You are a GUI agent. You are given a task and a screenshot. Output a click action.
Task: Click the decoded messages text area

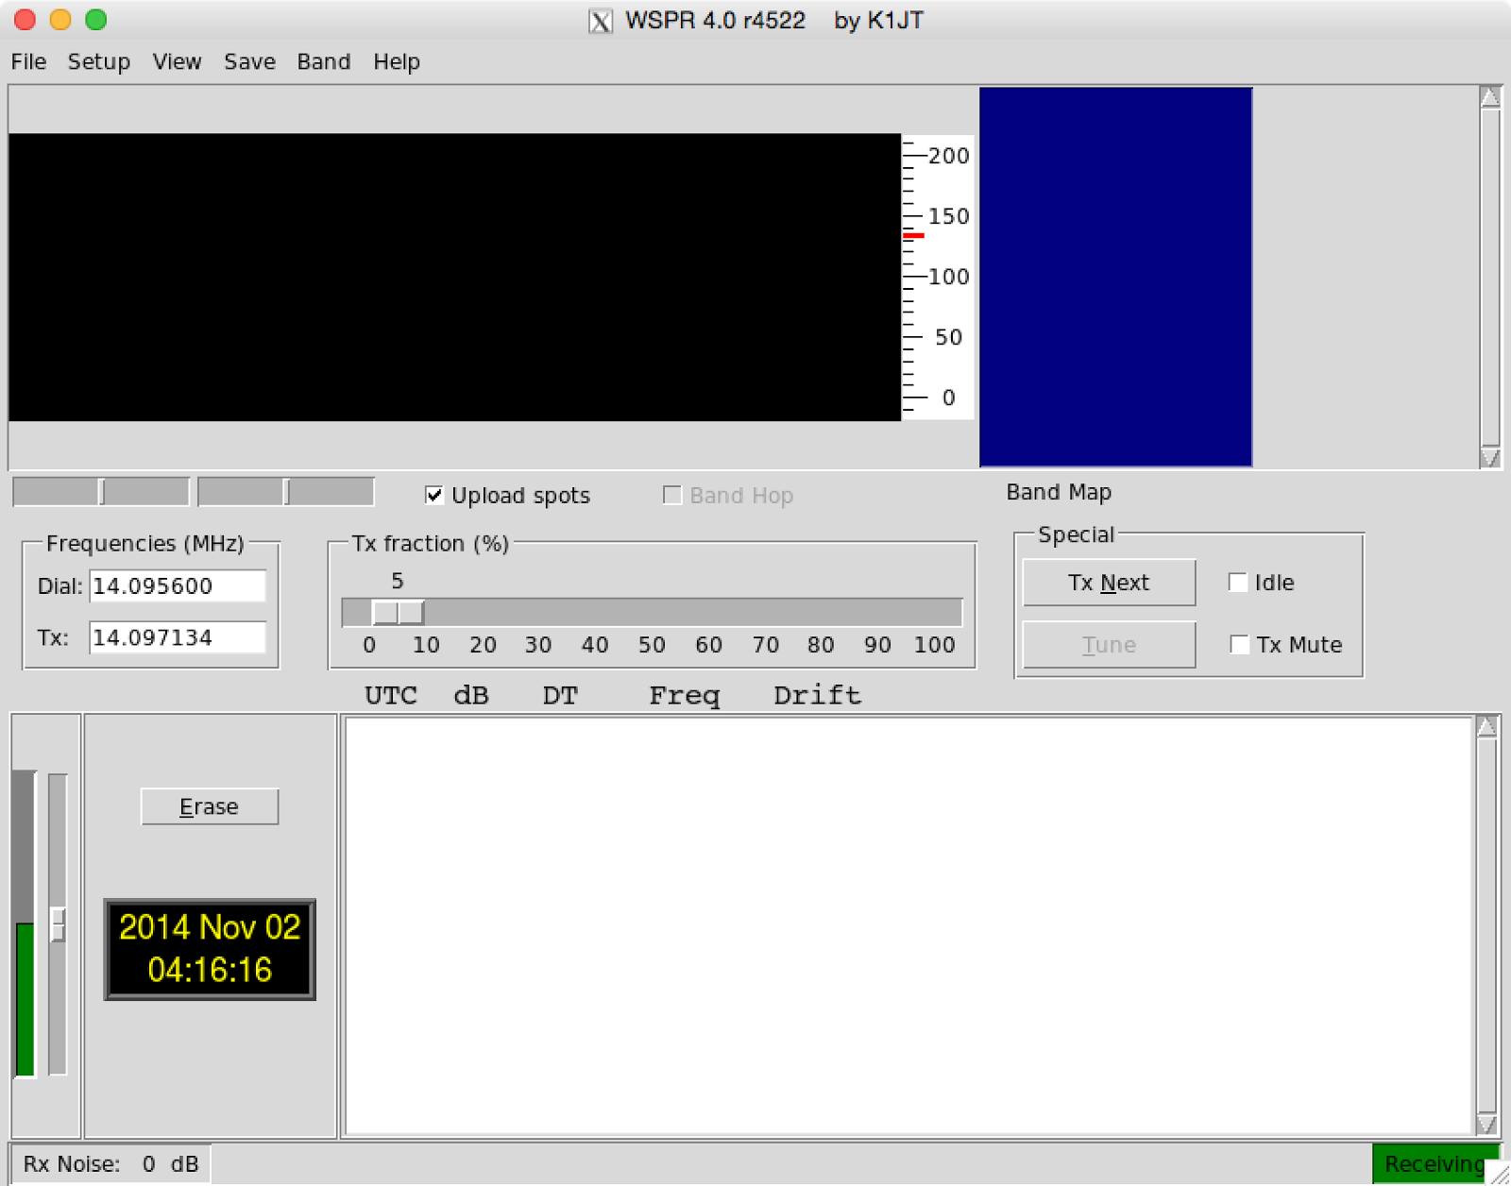pyautogui.click(x=908, y=925)
